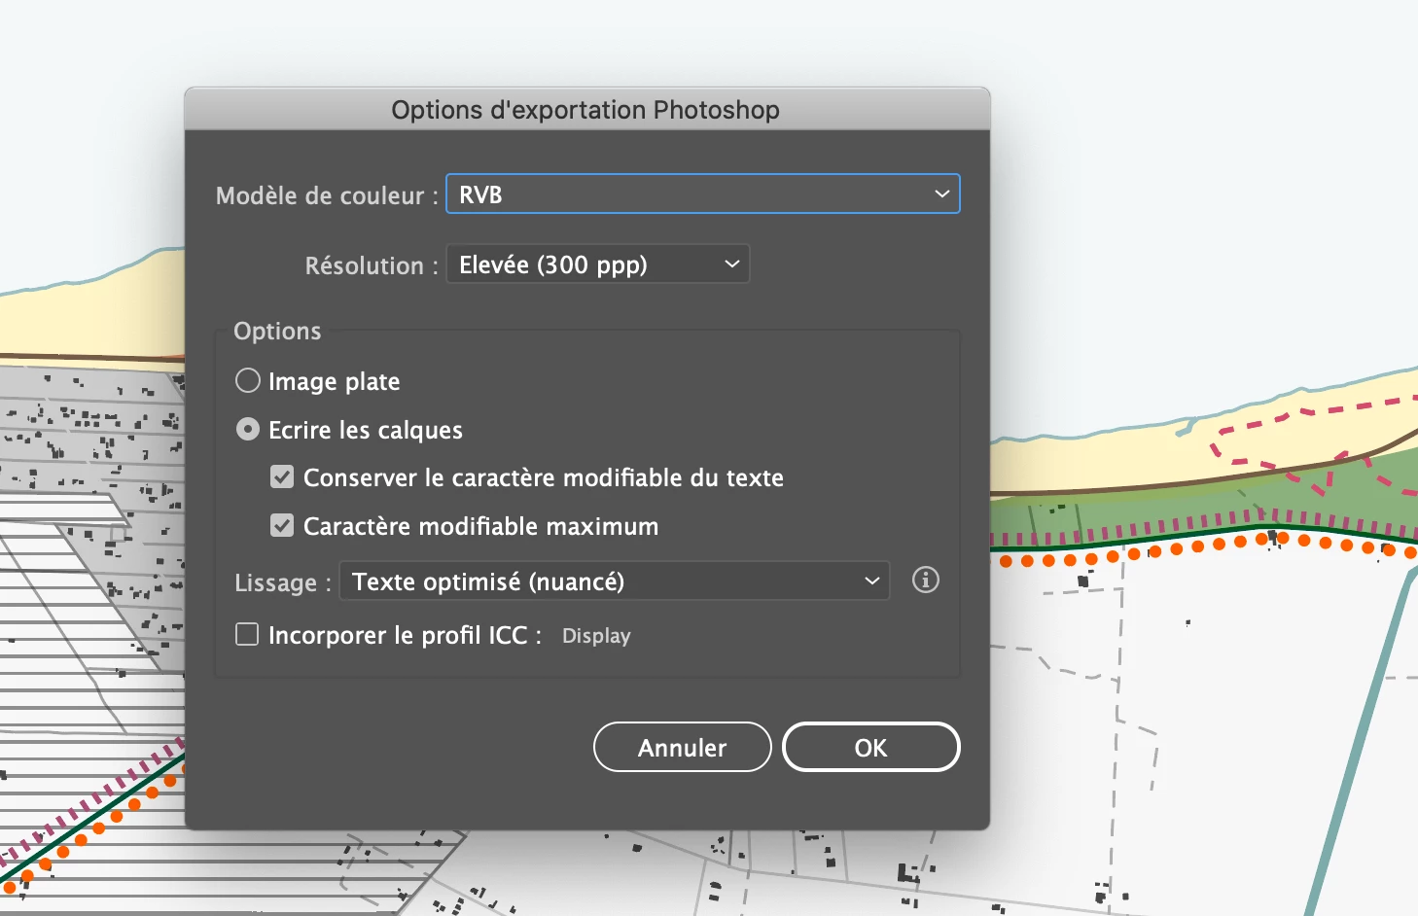Select the Image plate radio button
The image size is (1418, 916).
click(x=248, y=380)
